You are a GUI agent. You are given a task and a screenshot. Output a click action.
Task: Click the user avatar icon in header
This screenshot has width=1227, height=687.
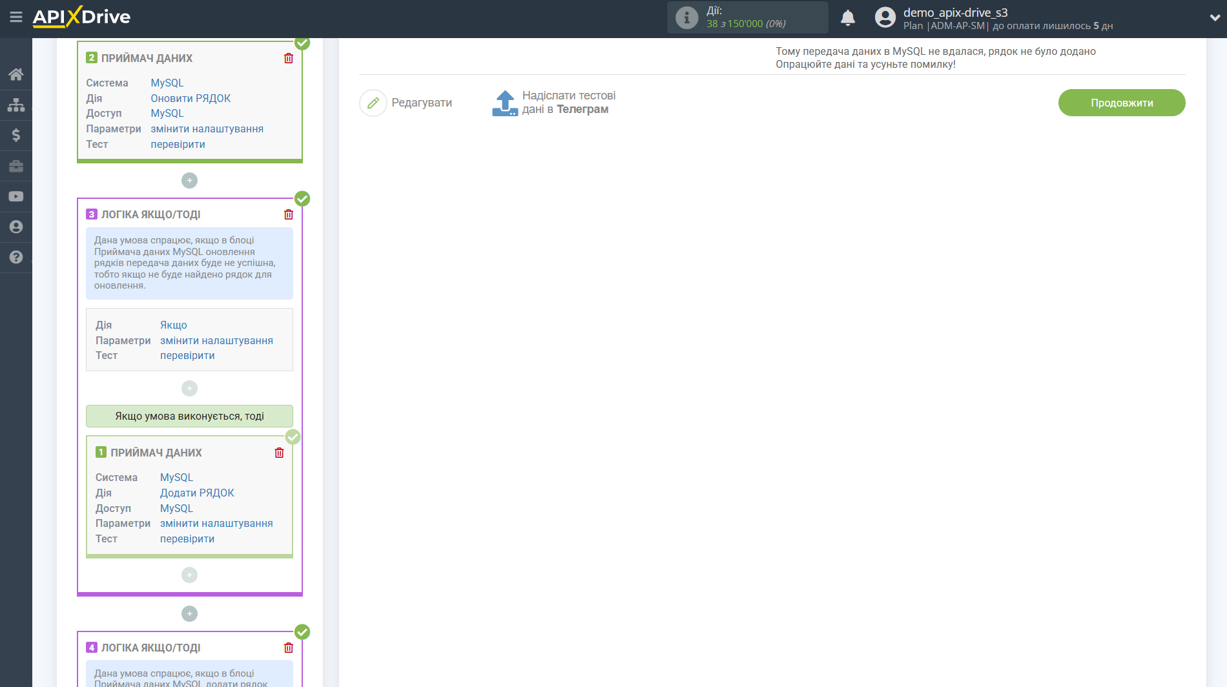pos(885,17)
